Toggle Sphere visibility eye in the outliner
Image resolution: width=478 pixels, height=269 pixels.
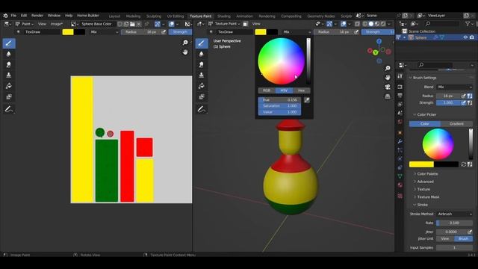click(x=465, y=37)
